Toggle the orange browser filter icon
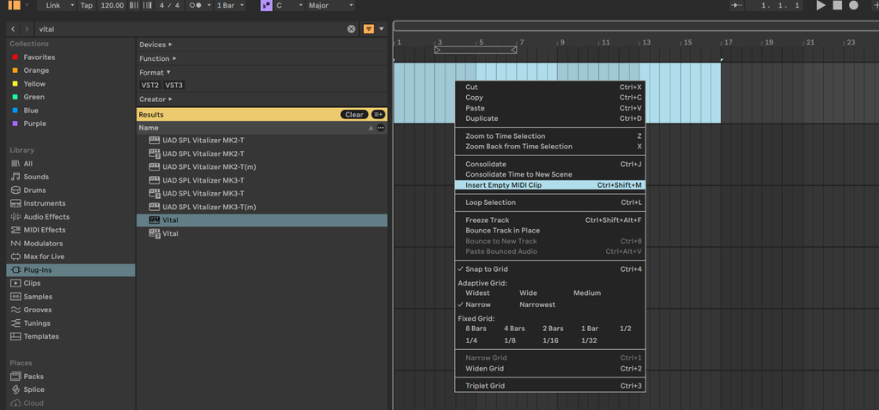The width and height of the screenshot is (879, 410). tap(368, 29)
